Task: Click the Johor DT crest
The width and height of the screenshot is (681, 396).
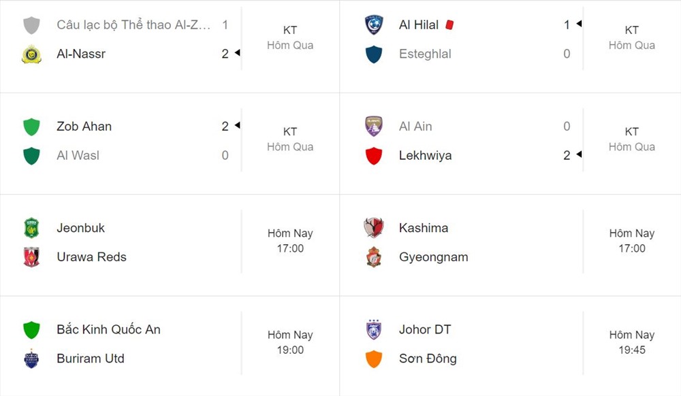Action: pyautogui.click(x=373, y=329)
